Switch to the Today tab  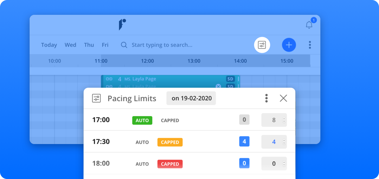click(x=49, y=45)
